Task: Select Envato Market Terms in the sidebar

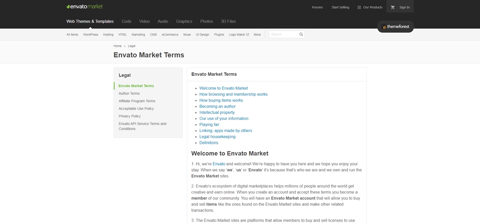Action: [136, 86]
